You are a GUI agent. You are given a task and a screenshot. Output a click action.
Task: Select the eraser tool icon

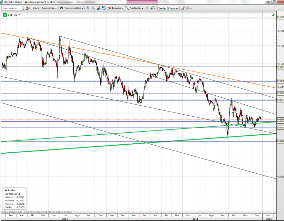[147, 8]
